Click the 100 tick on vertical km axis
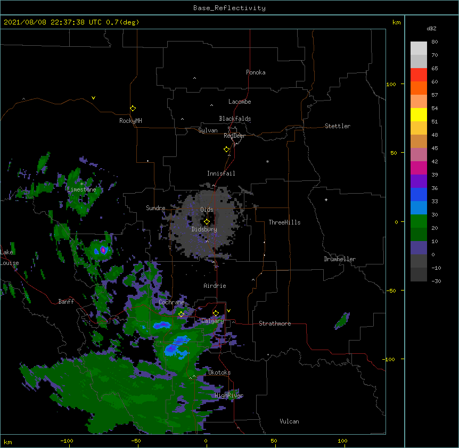The height and width of the screenshot is (448, 459). coord(391,85)
